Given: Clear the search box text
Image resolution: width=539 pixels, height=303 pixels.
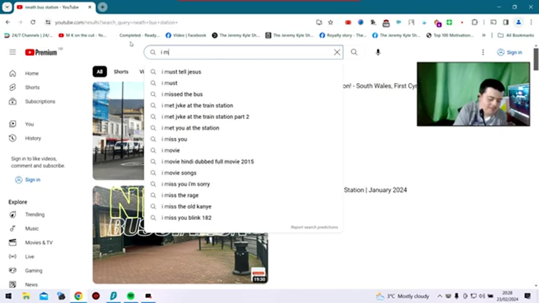Looking at the screenshot, I should click(x=337, y=52).
